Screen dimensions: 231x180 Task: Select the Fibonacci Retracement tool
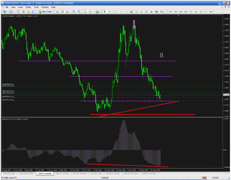coord(136,11)
